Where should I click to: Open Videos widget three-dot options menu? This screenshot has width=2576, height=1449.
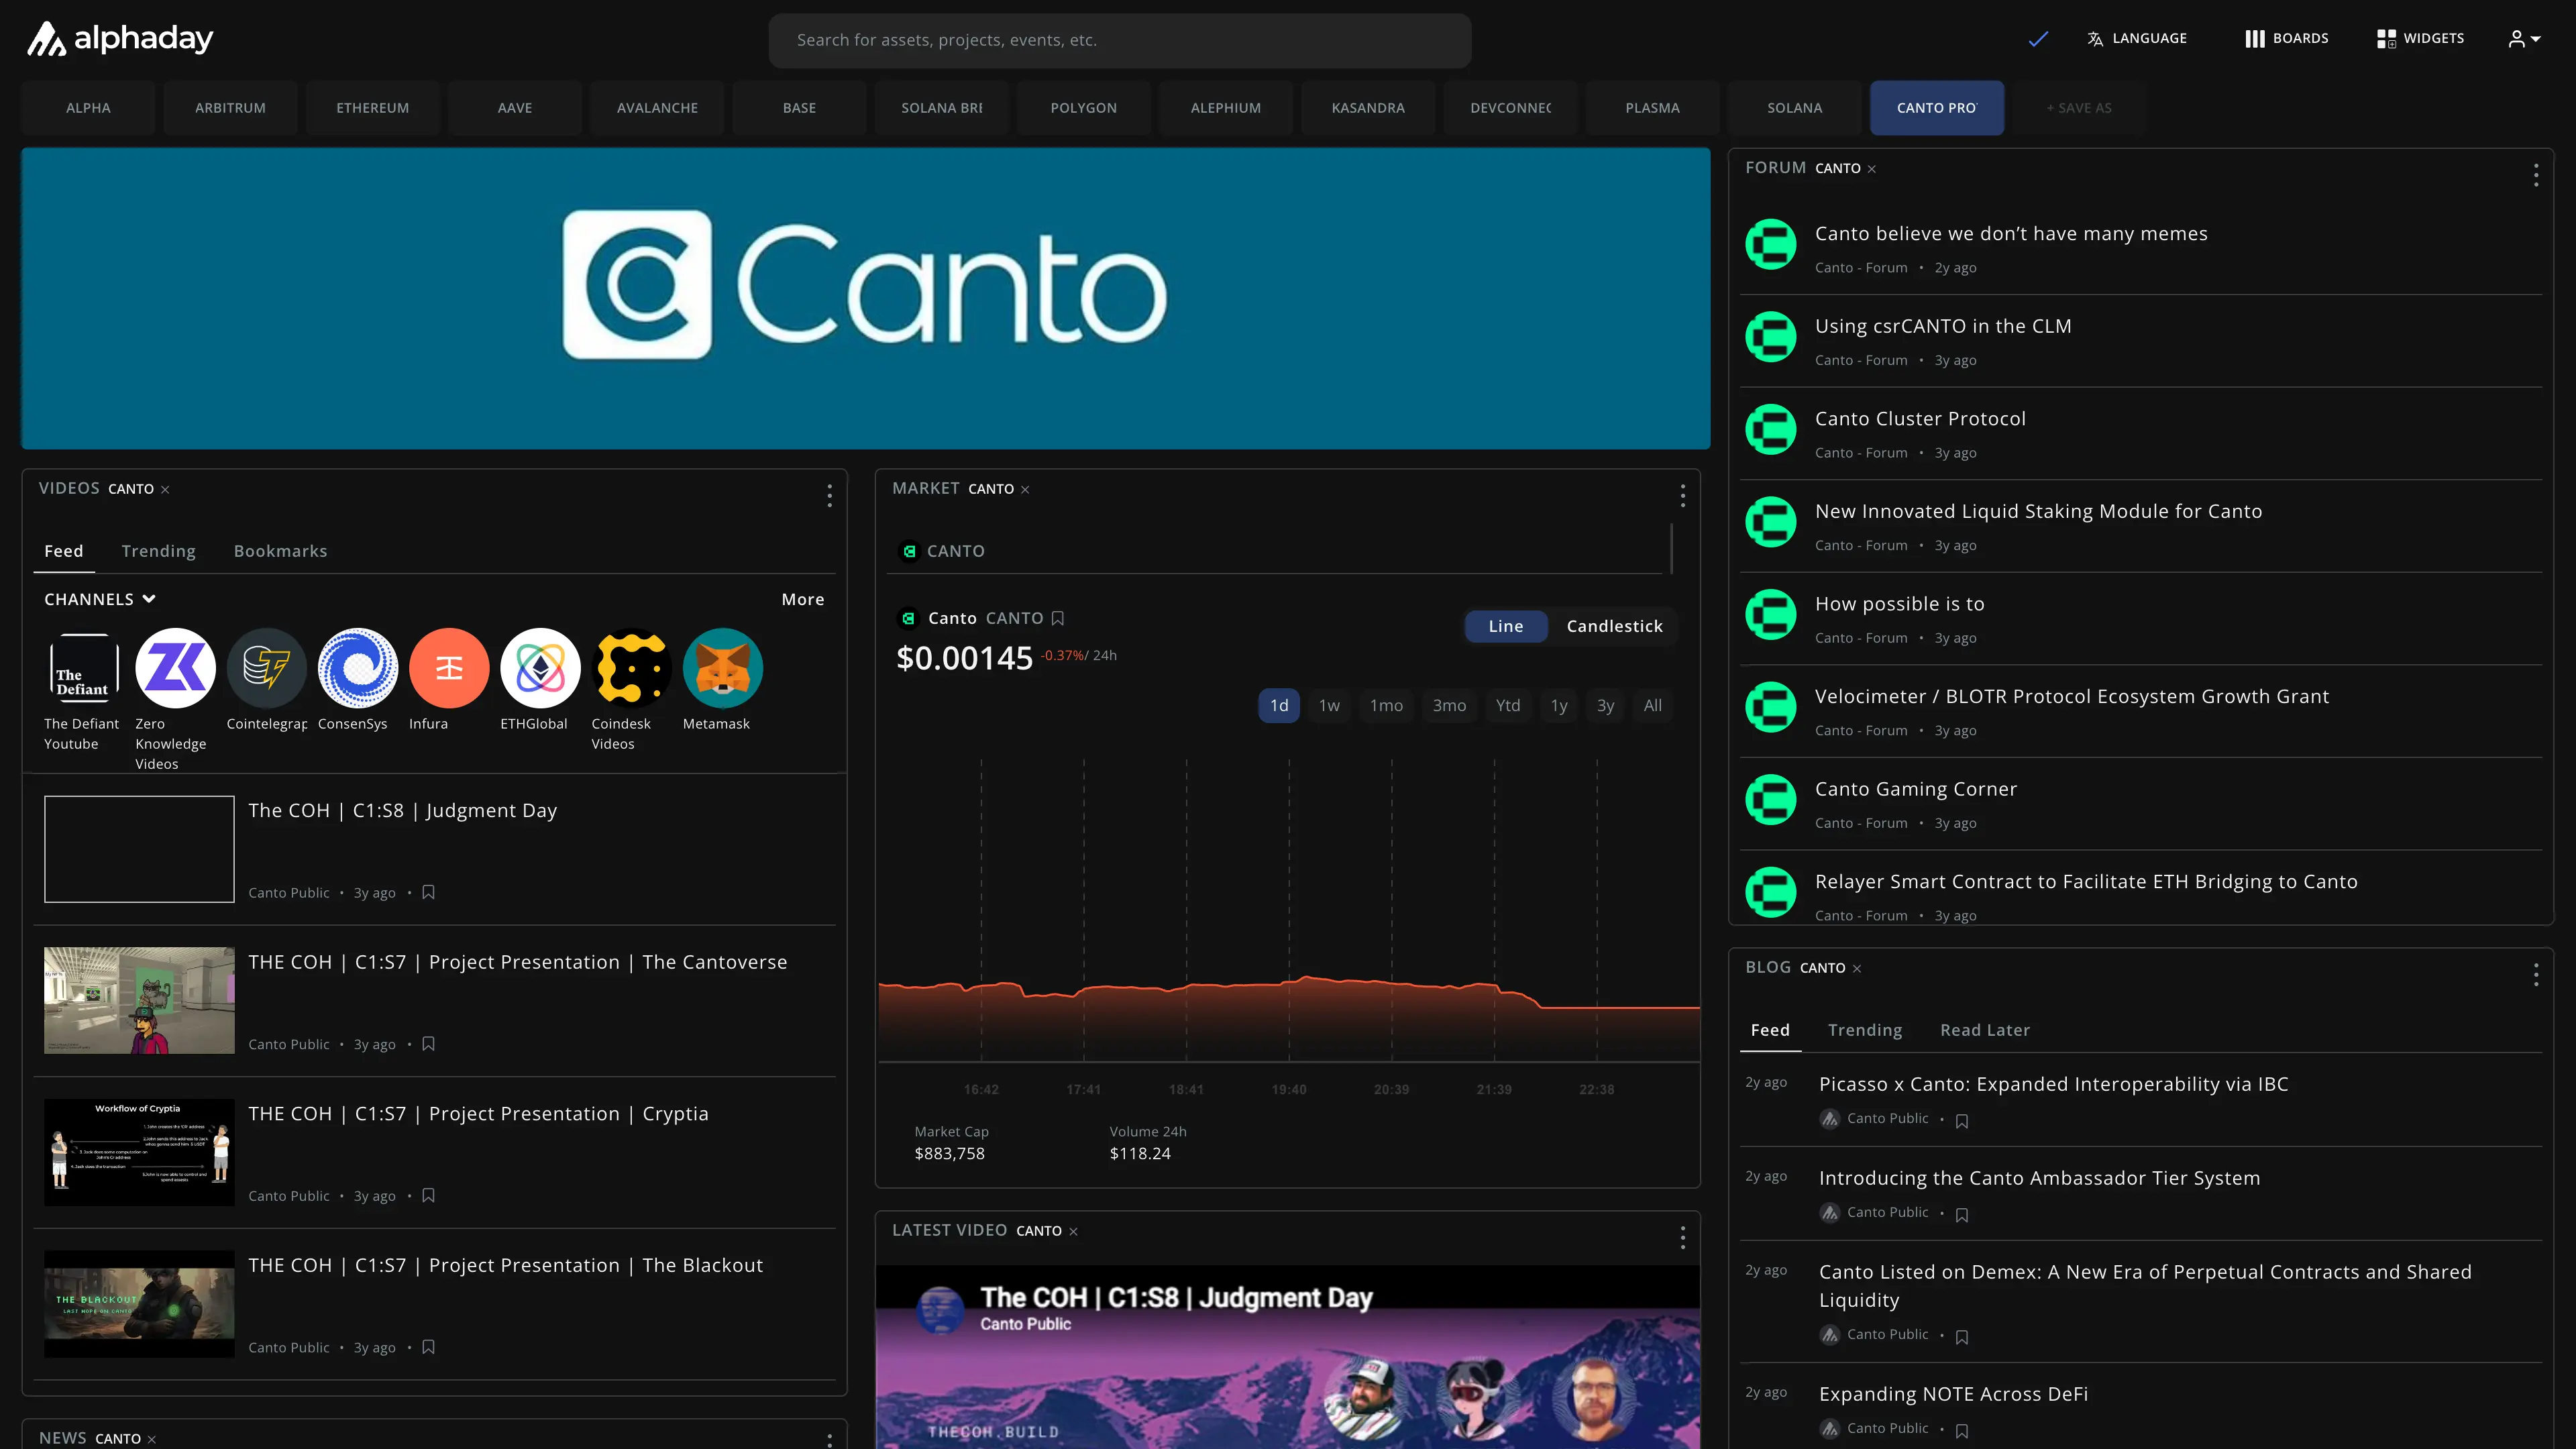click(x=829, y=496)
